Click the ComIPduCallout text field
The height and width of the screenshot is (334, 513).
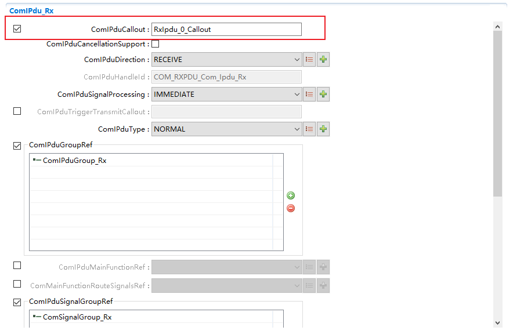226,30
